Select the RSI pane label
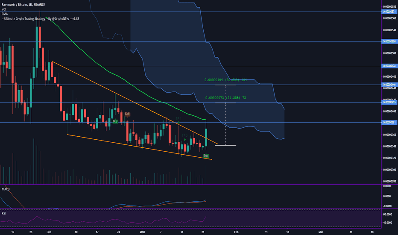The width and height of the screenshot is (398, 235). (x=3, y=213)
